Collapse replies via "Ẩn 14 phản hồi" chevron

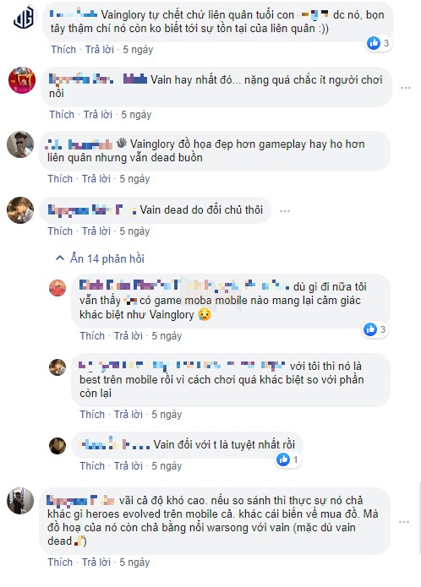coord(60,258)
